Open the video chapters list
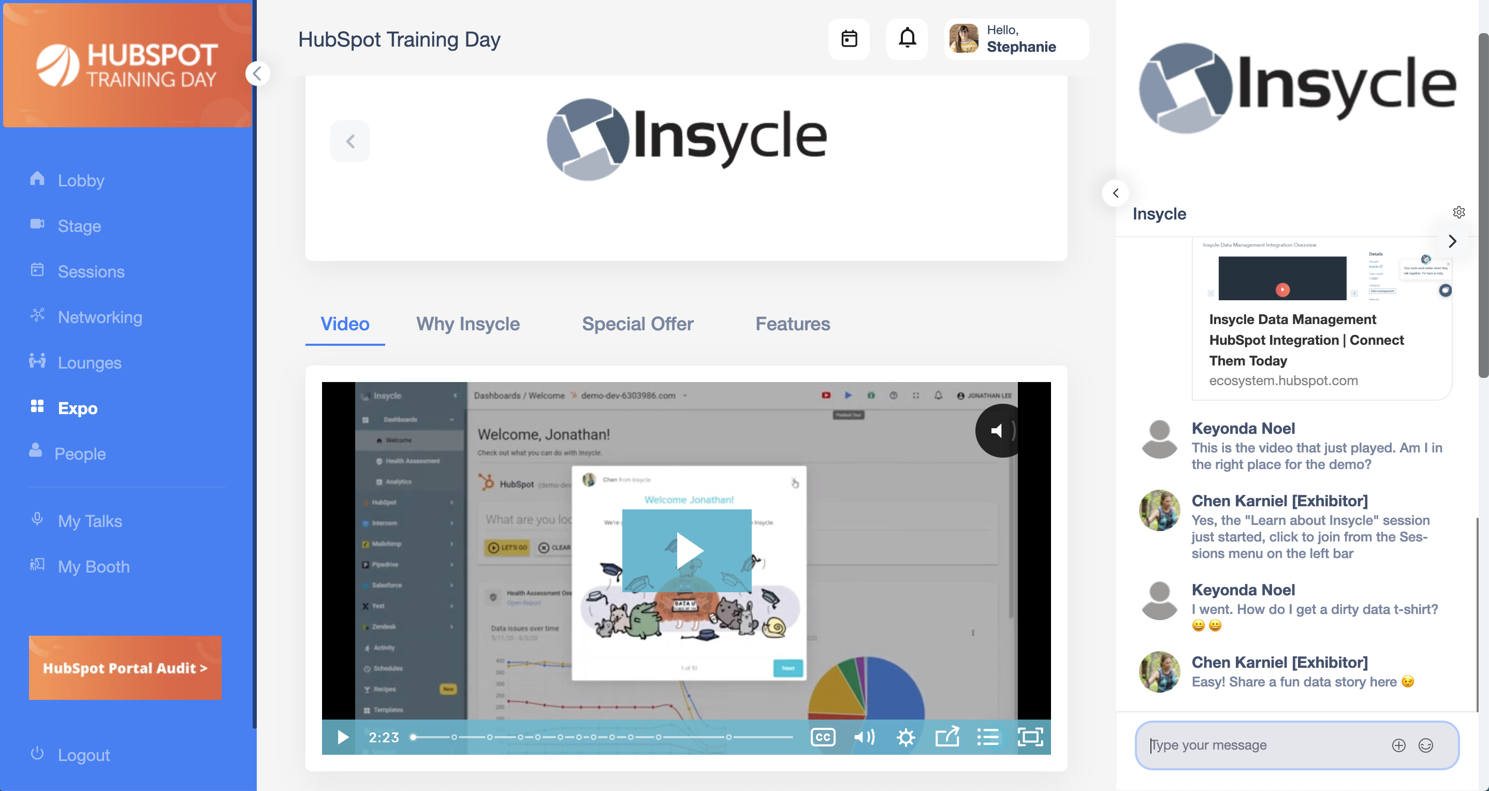Image resolution: width=1489 pixels, height=791 pixels. pyautogui.click(x=988, y=737)
